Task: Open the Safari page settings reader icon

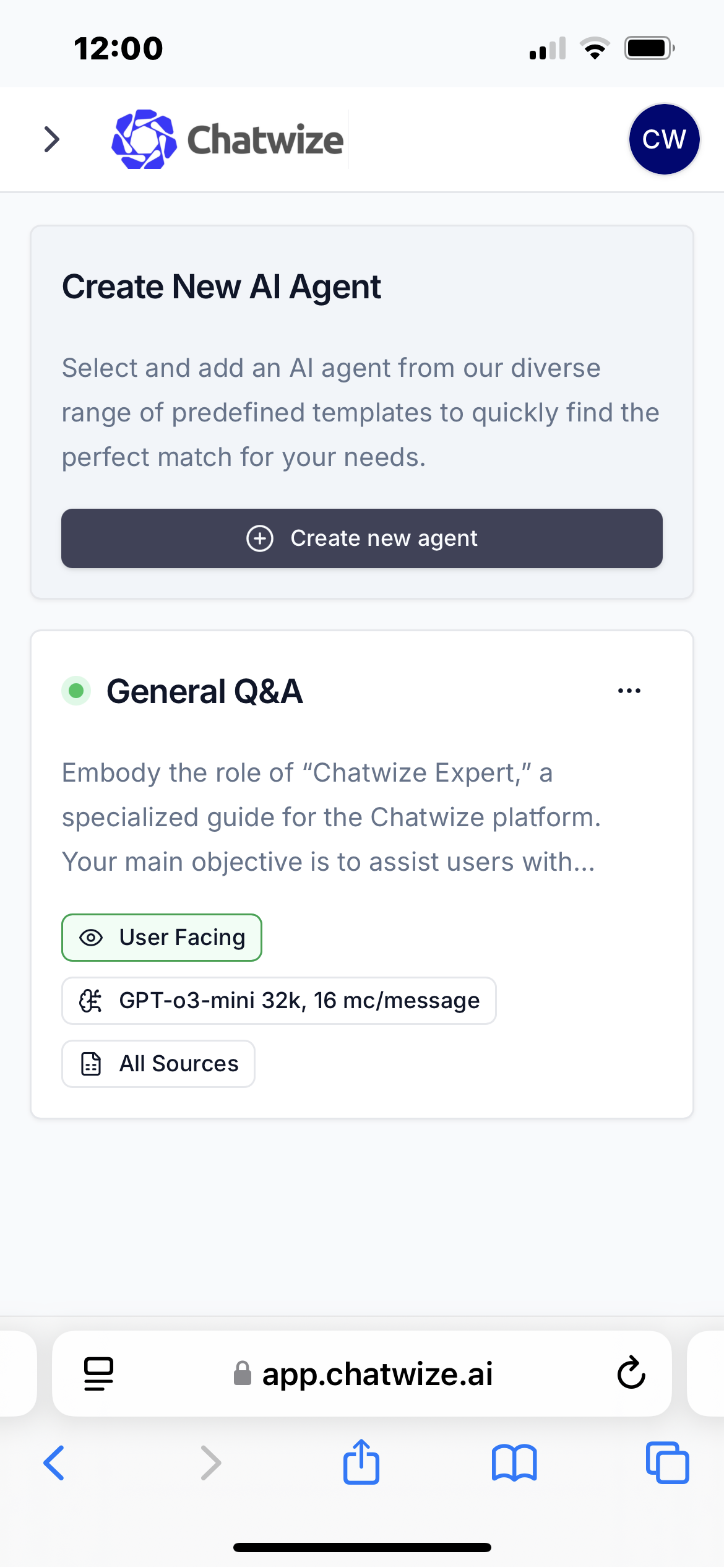Action: click(98, 1374)
